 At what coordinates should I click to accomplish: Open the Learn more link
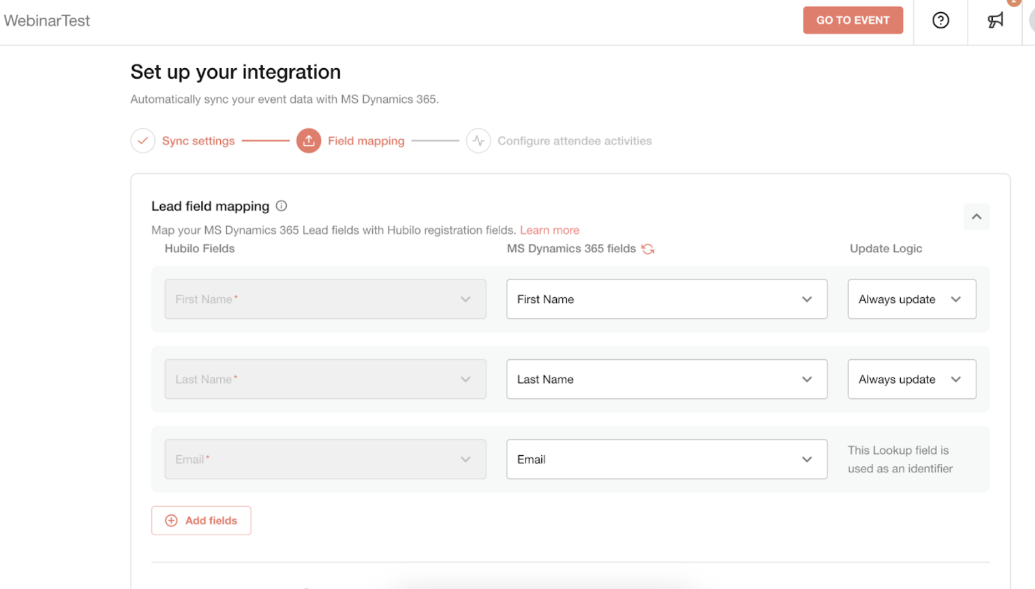point(549,230)
